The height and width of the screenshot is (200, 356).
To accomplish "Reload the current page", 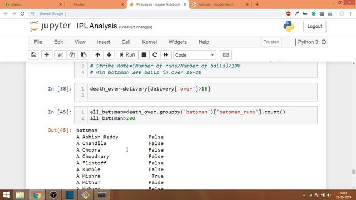I will [x=22, y=13].
